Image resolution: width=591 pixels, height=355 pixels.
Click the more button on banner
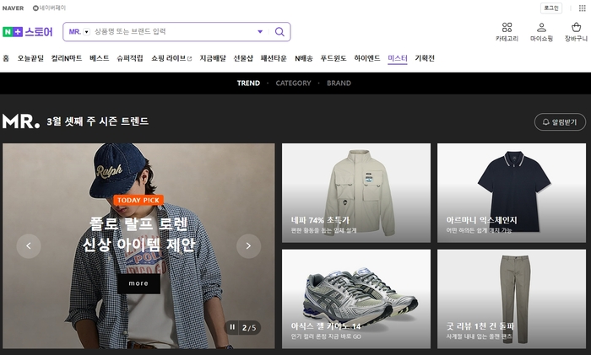pos(138,283)
